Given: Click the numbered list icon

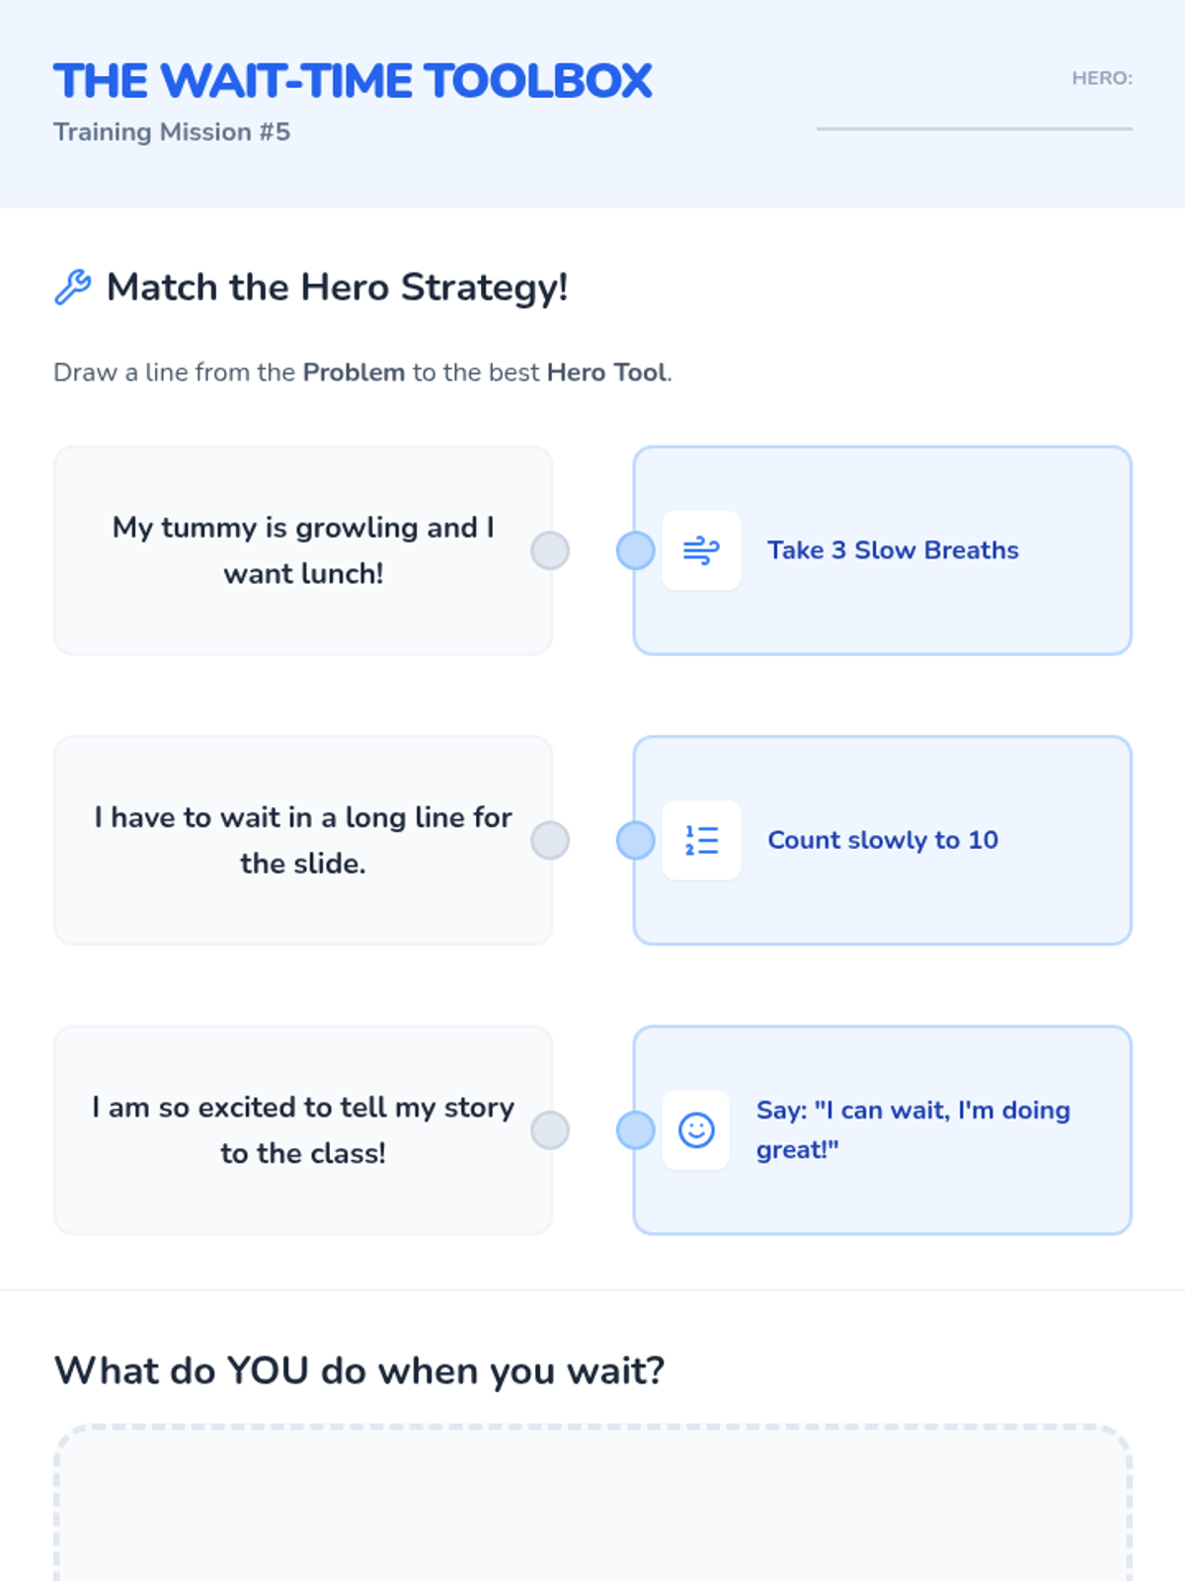Looking at the screenshot, I should pos(701,840).
